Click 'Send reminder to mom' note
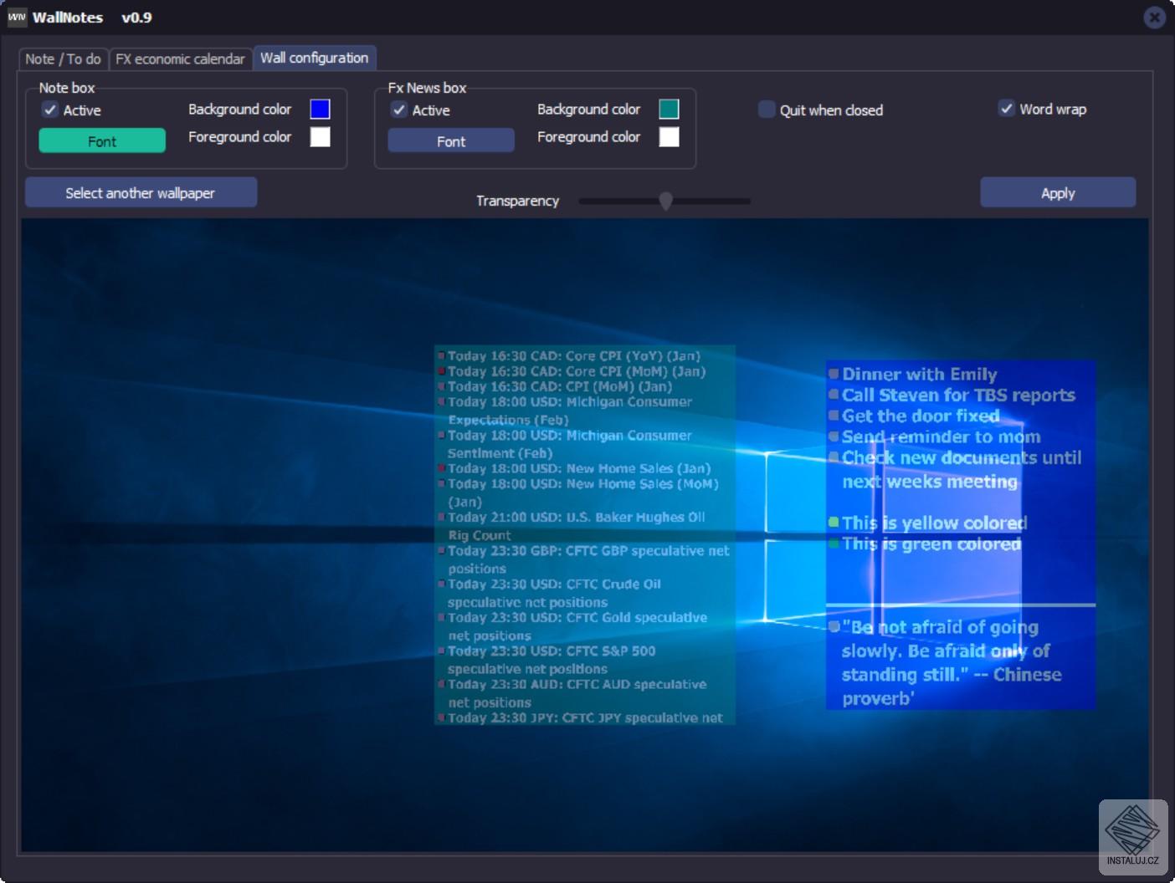This screenshot has width=1175, height=883. [941, 436]
